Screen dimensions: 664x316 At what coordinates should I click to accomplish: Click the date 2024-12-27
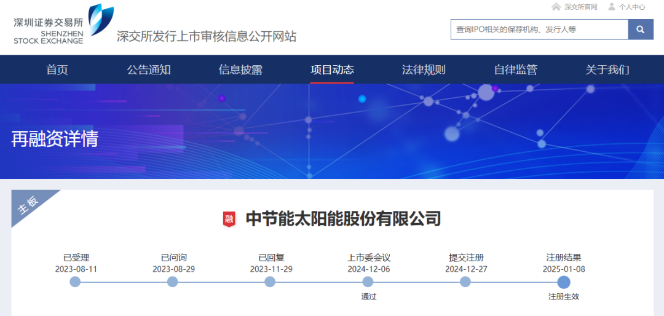pyautogui.click(x=466, y=269)
